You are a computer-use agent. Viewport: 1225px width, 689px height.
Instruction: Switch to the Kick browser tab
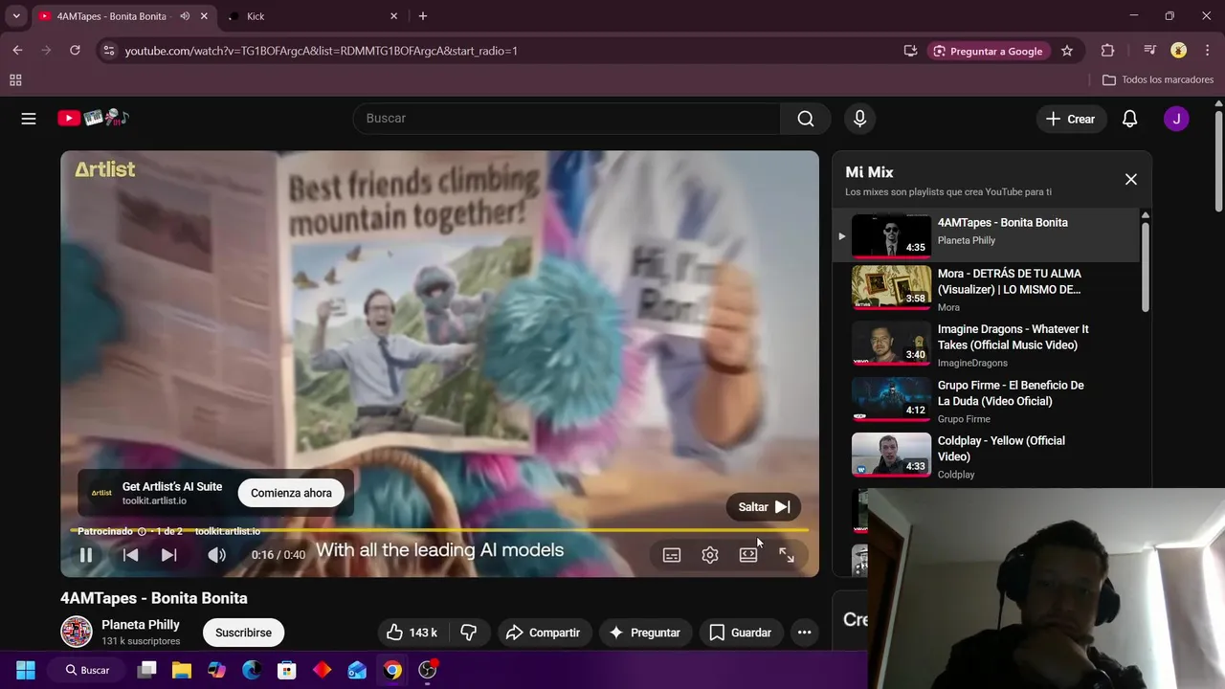[312, 16]
